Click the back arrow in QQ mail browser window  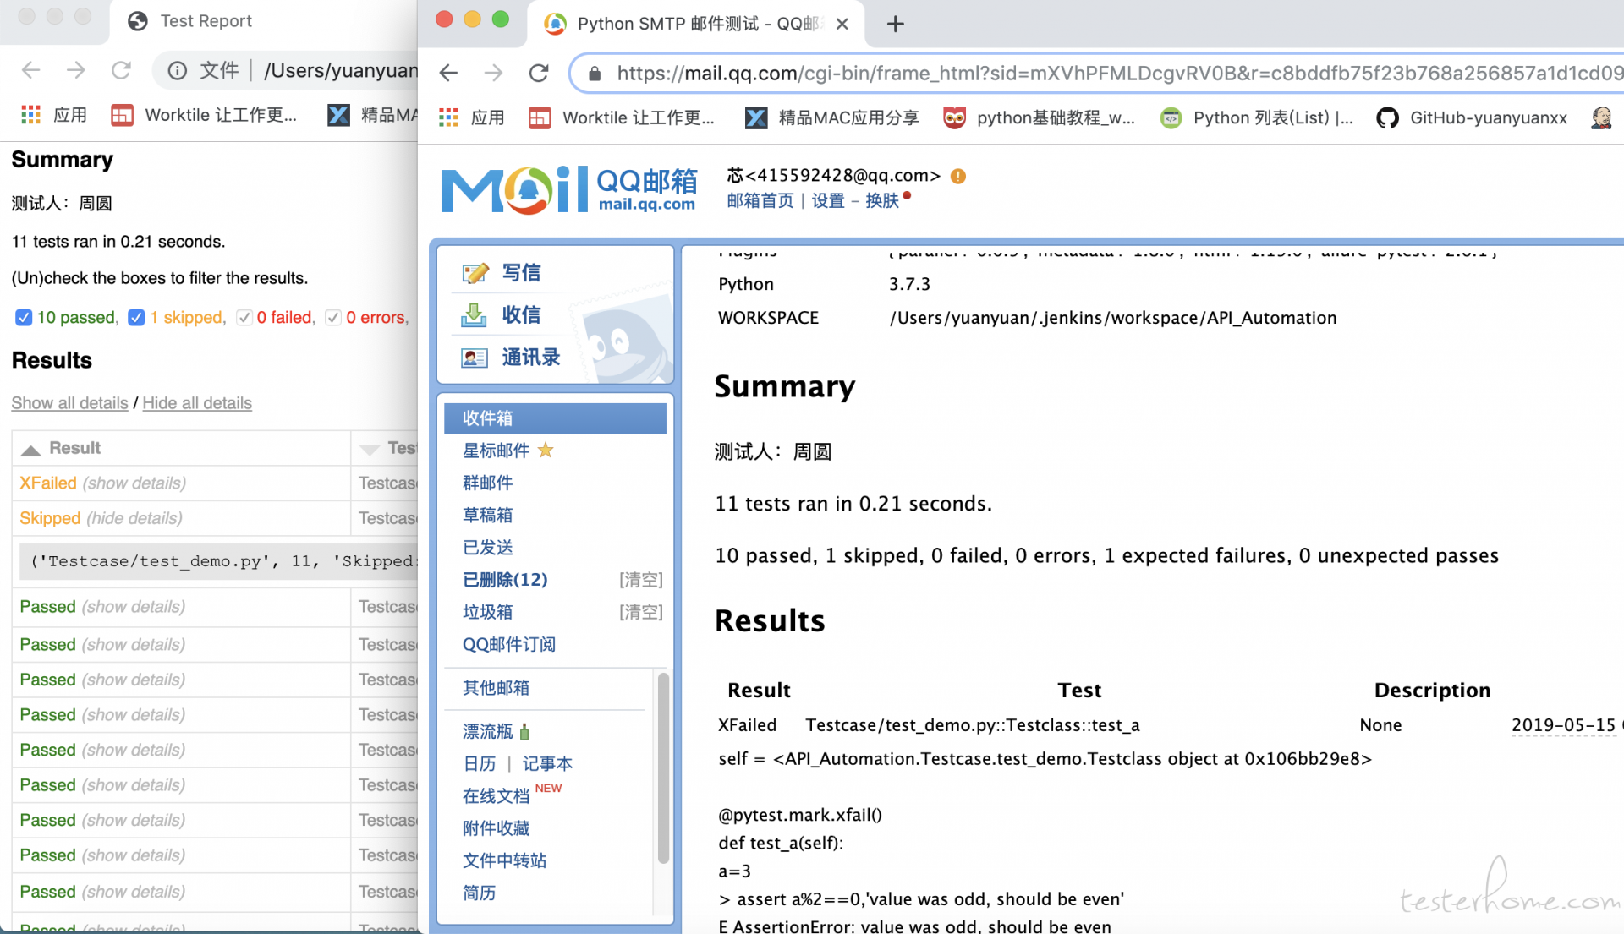tap(448, 74)
